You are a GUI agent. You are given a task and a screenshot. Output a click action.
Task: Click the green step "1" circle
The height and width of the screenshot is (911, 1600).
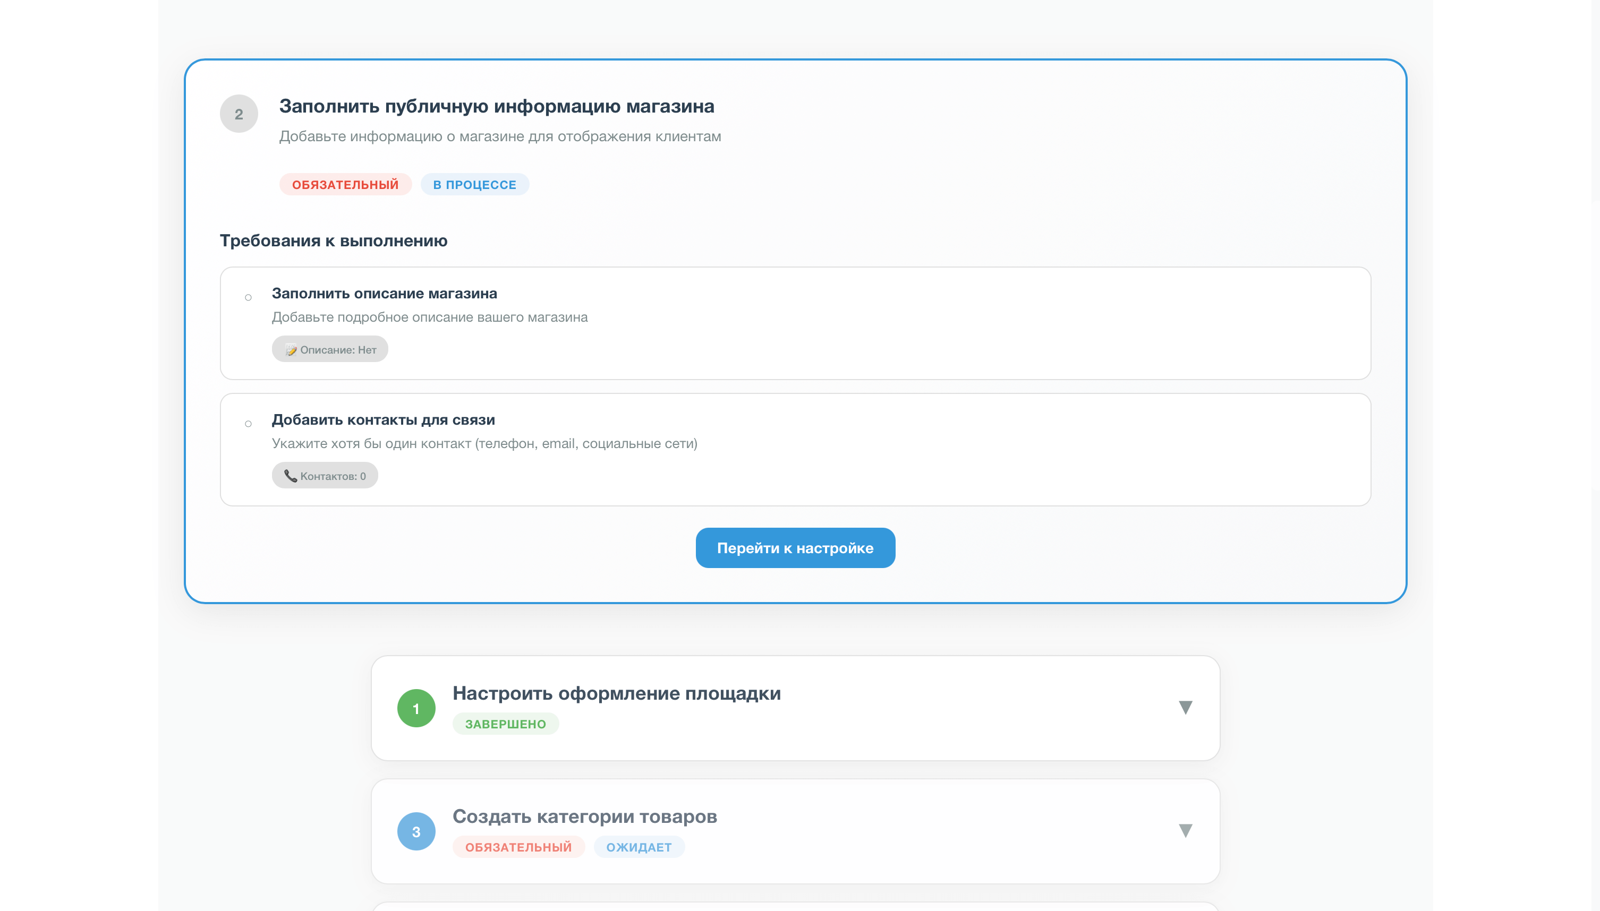[x=416, y=708]
